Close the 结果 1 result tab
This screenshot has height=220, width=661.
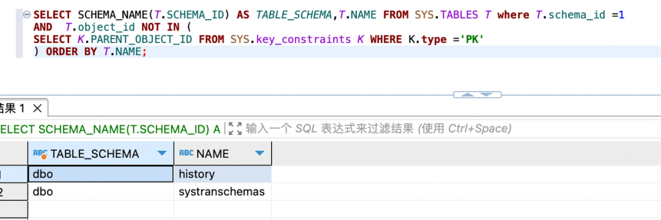(x=37, y=109)
